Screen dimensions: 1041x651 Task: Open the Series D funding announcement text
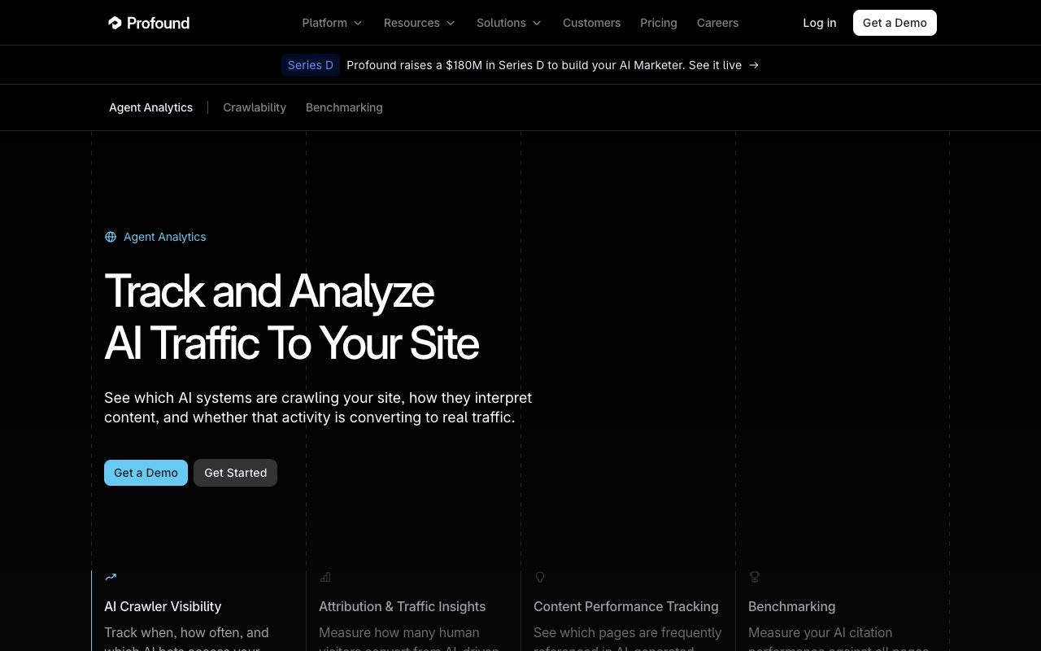(x=544, y=65)
